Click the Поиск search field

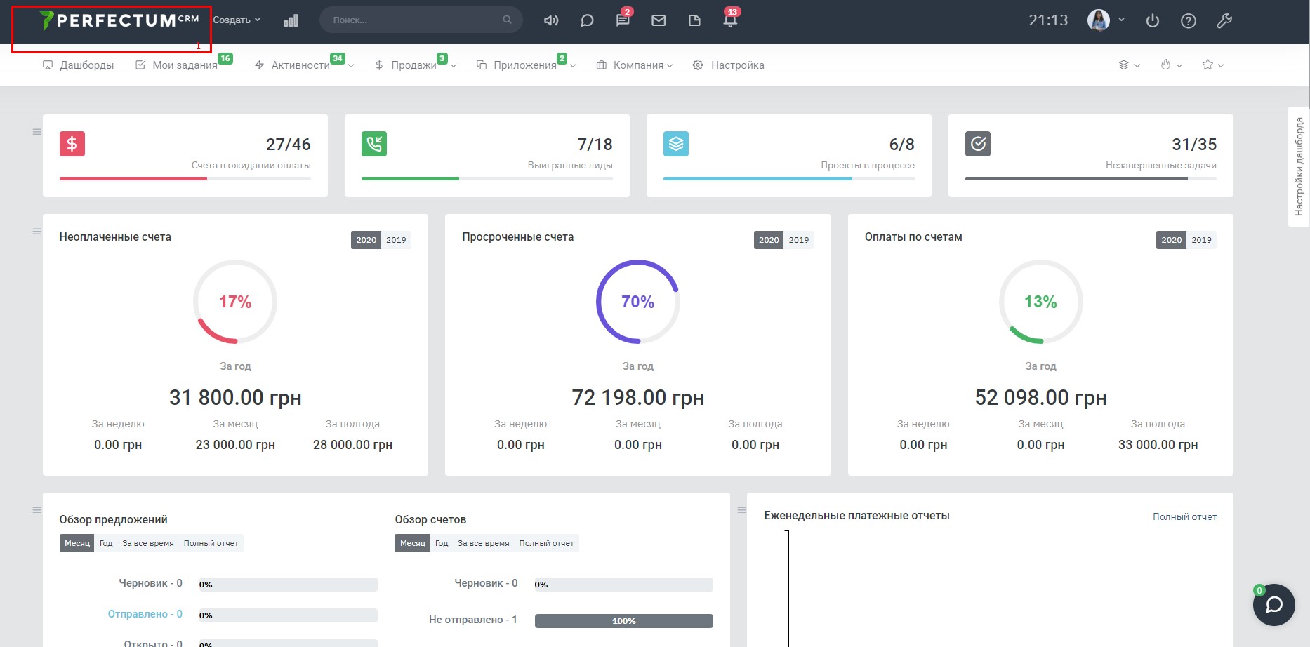(x=414, y=20)
